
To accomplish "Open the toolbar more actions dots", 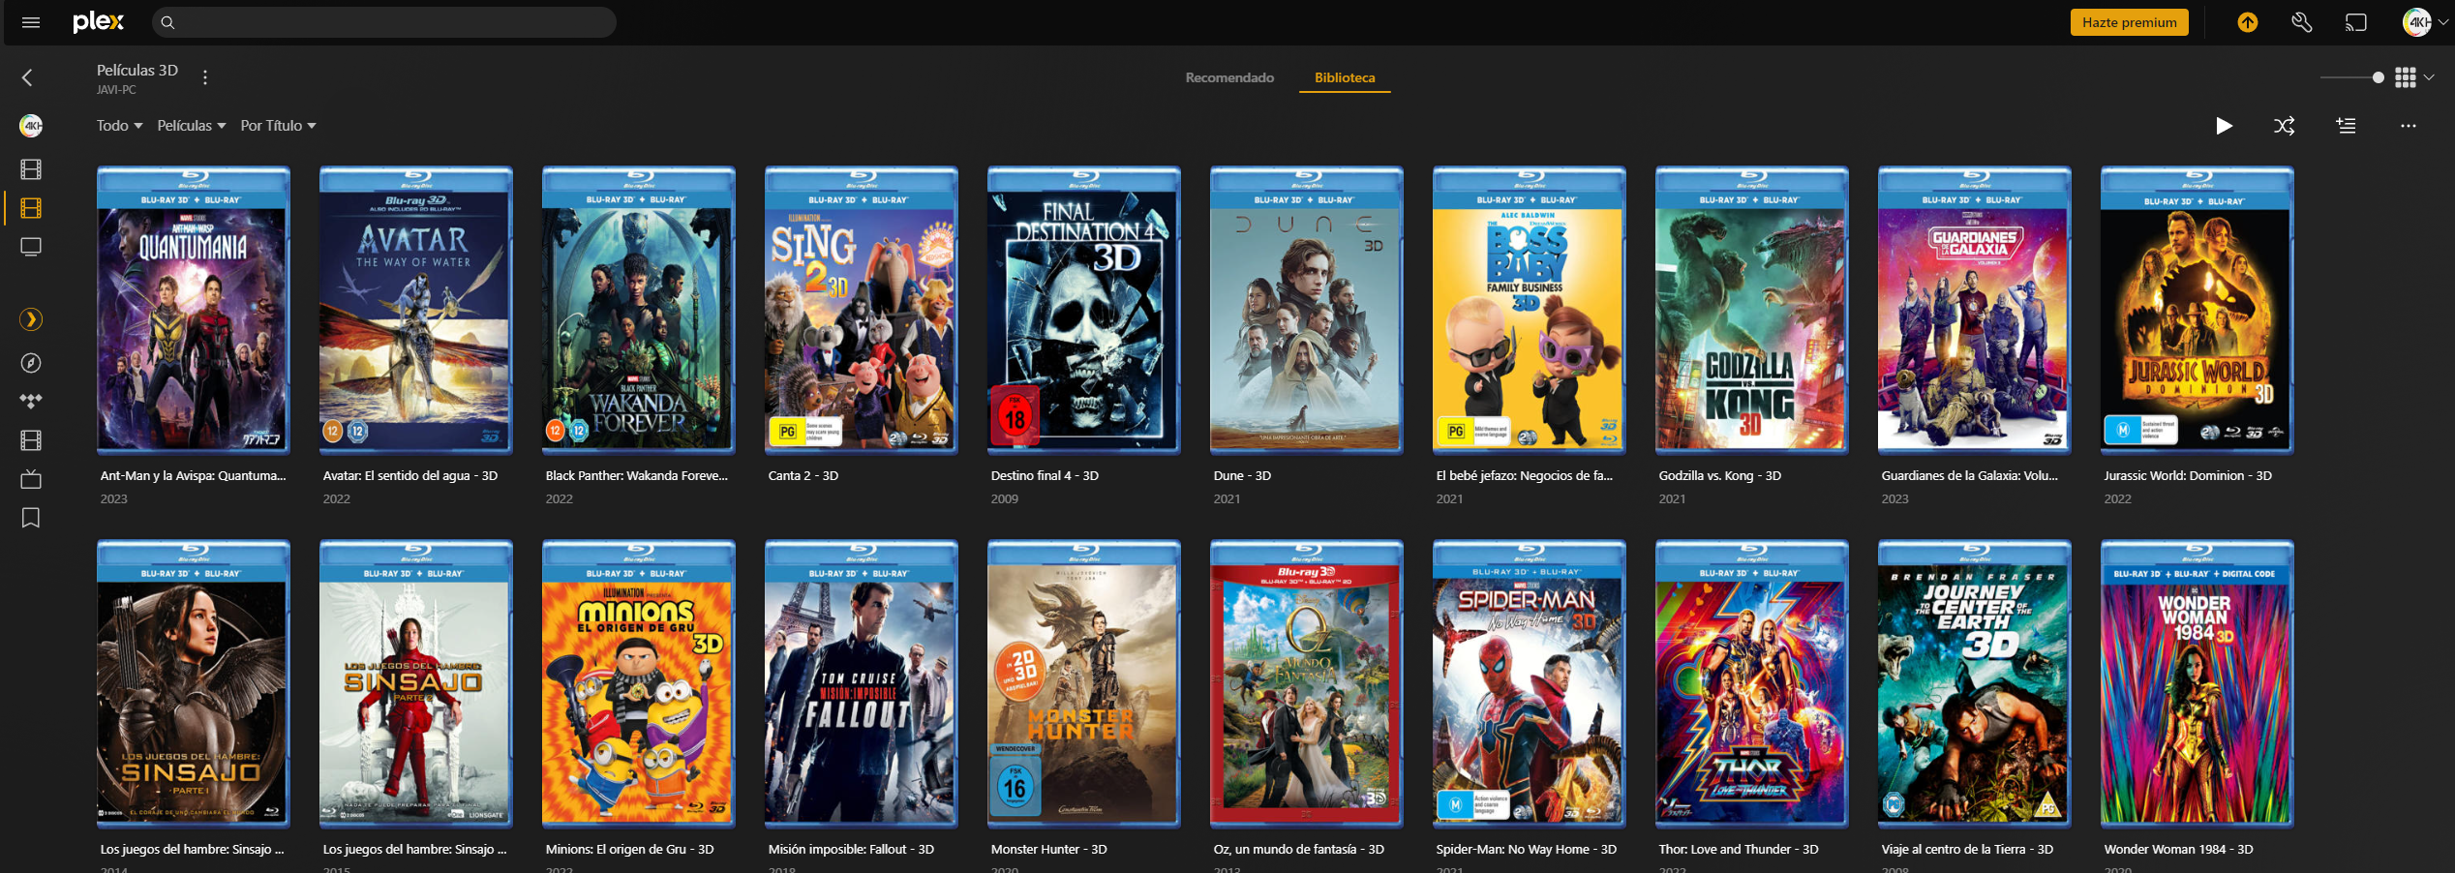I will (2409, 126).
